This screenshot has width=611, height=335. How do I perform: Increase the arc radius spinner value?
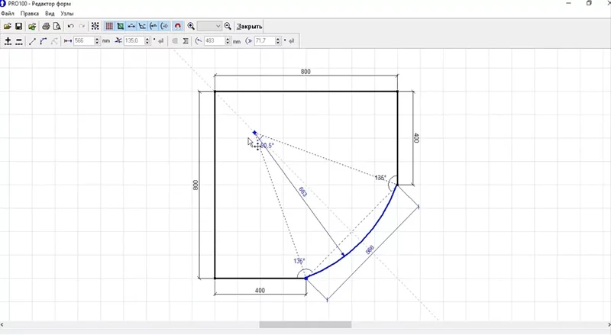click(228, 39)
